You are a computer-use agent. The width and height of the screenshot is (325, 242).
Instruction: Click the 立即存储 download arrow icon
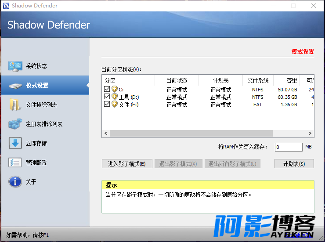coord(15,143)
